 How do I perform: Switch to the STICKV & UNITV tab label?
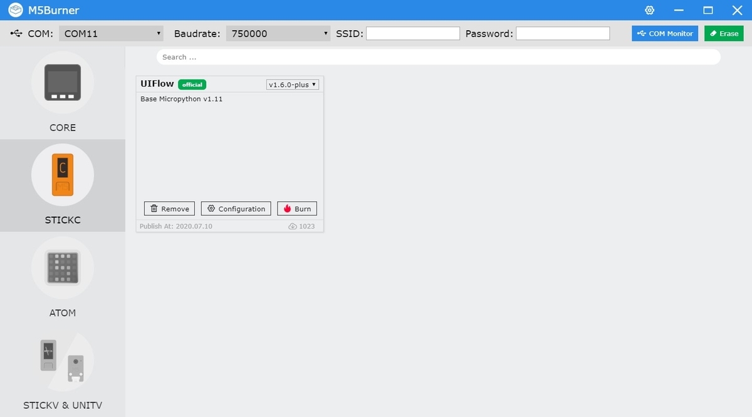click(63, 405)
